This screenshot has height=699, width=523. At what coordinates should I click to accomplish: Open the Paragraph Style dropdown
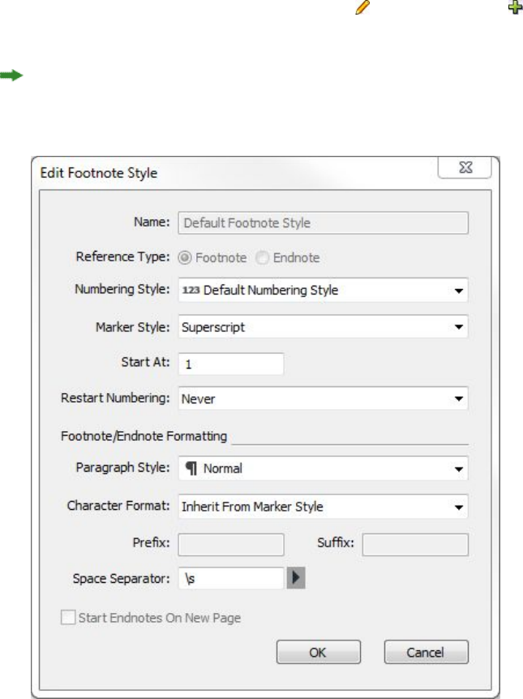[x=459, y=468]
